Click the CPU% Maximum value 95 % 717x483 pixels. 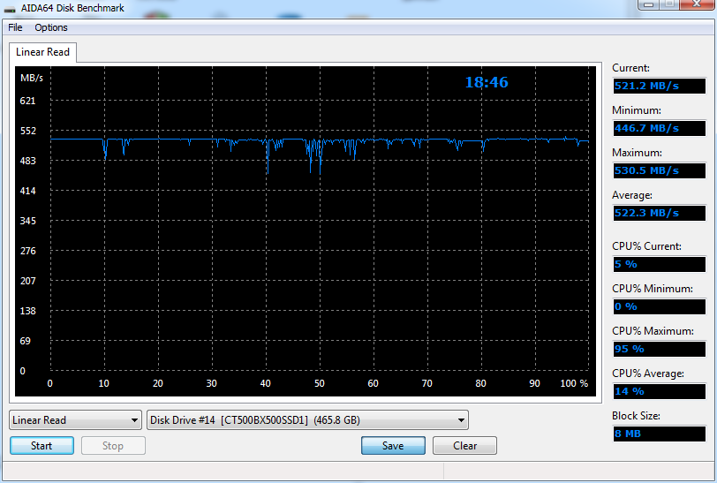pyautogui.click(x=660, y=349)
